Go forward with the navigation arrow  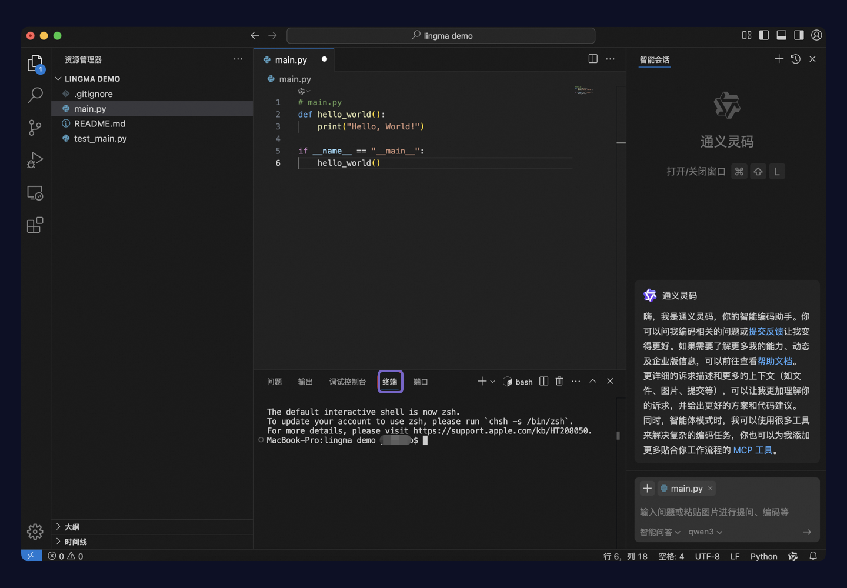click(x=272, y=35)
